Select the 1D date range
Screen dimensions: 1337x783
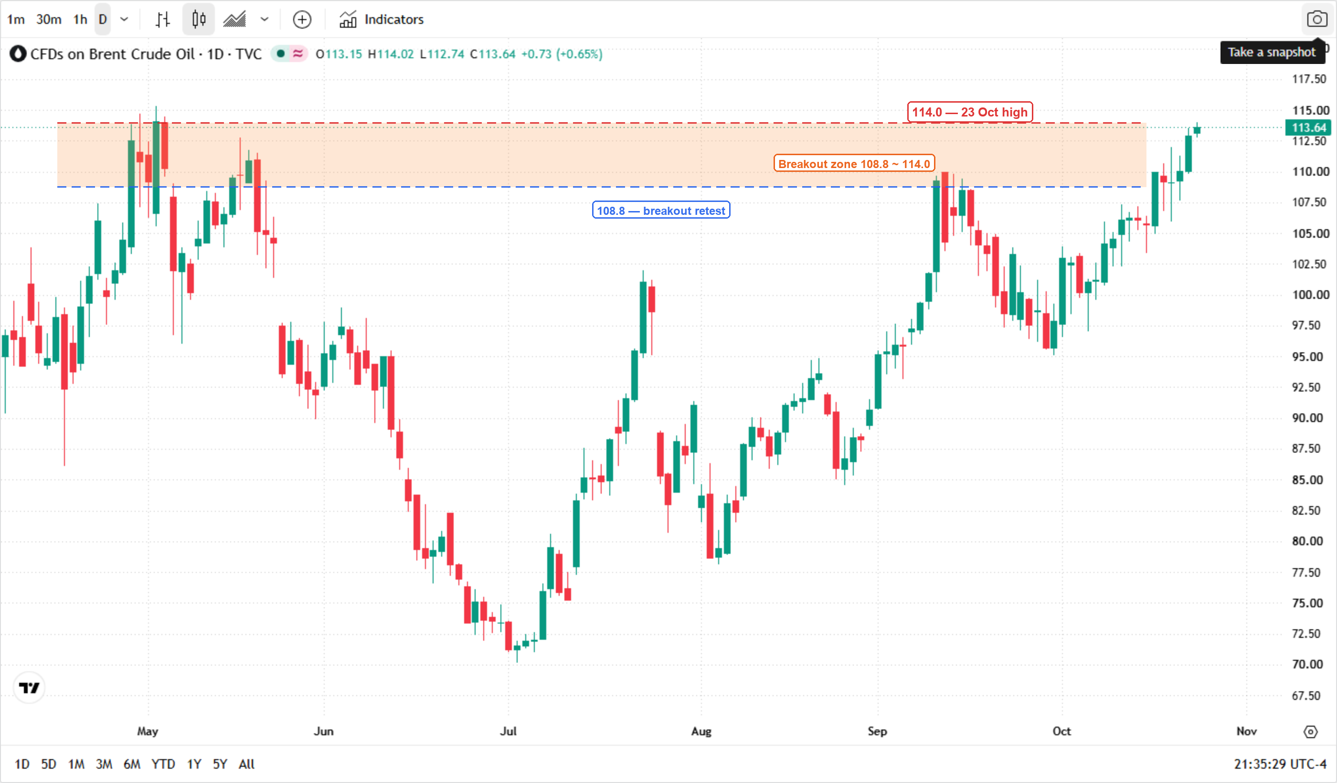pyautogui.click(x=22, y=764)
